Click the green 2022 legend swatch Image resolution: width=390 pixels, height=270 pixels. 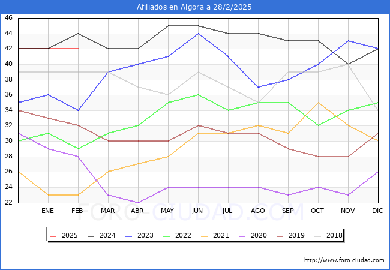pyautogui.click(x=166, y=236)
